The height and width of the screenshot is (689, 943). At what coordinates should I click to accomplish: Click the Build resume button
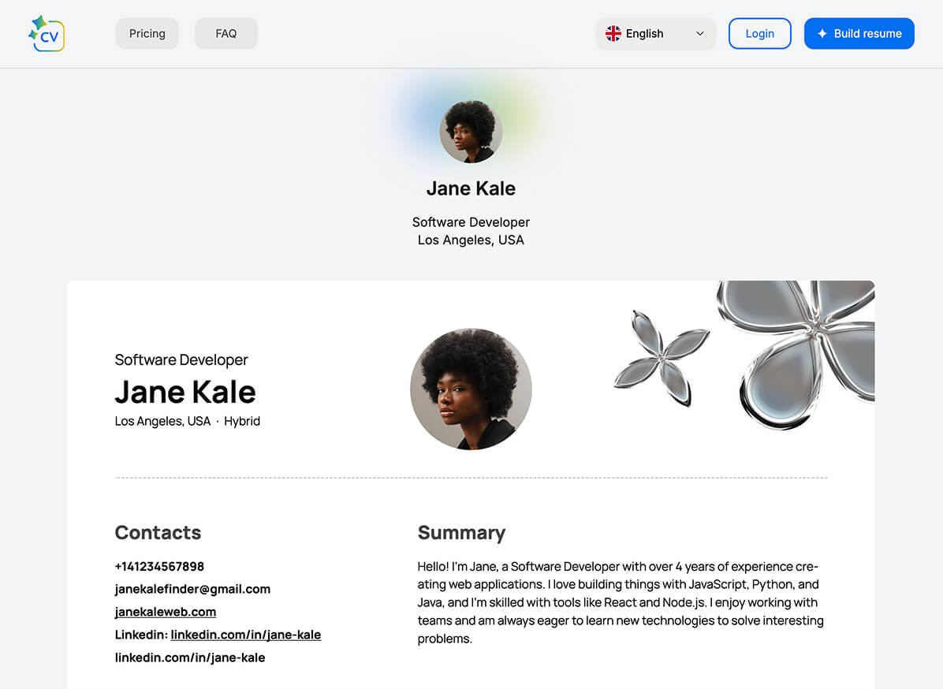859,34
